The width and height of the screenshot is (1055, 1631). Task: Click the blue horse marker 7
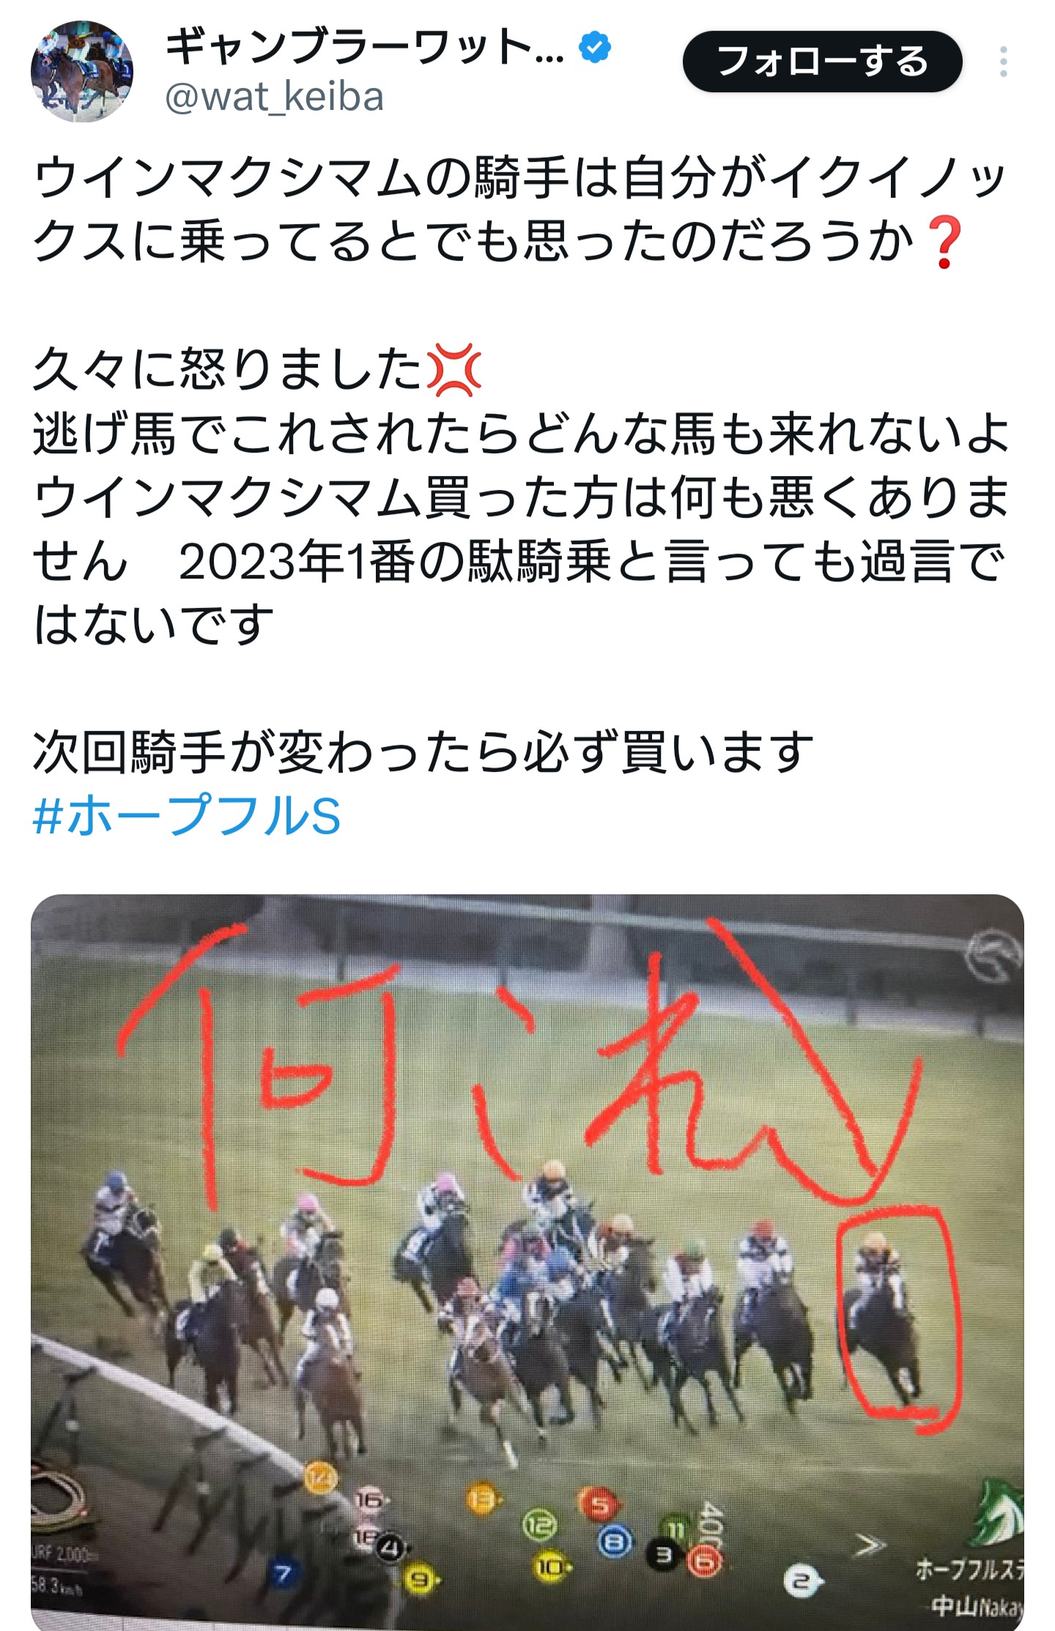[x=283, y=1574]
